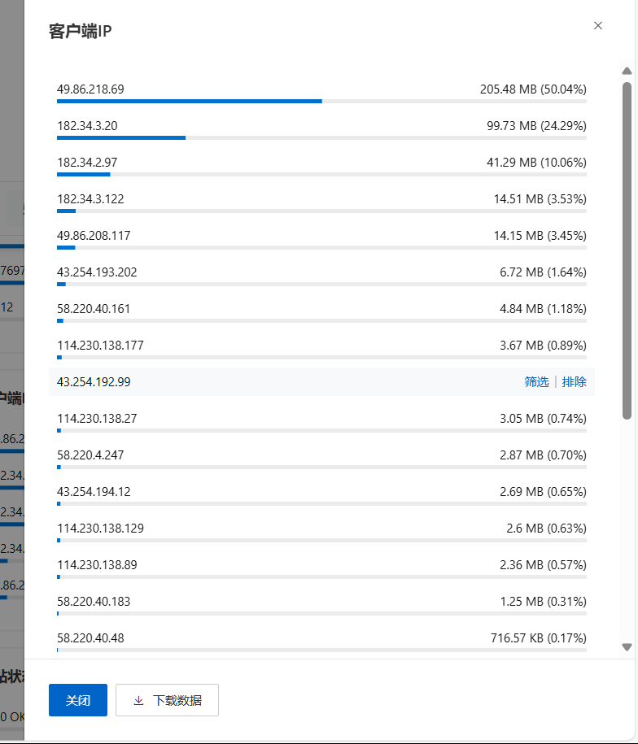The image size is (638, 744).
Task: Close the 客户端IP dialog with X icon
Action: pos(597,26)
